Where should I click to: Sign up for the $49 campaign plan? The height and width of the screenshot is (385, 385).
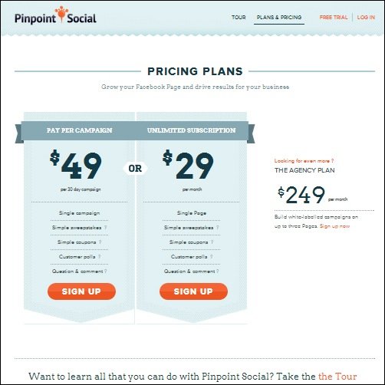81,291
